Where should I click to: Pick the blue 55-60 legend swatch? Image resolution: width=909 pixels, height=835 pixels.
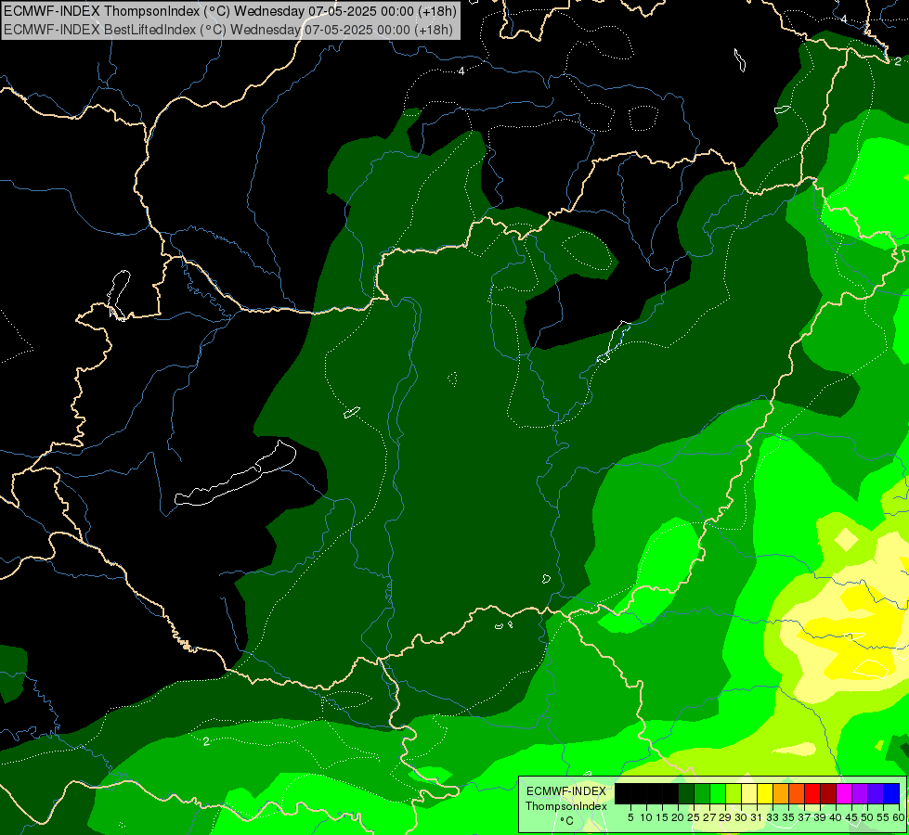(x=891, y=793)
